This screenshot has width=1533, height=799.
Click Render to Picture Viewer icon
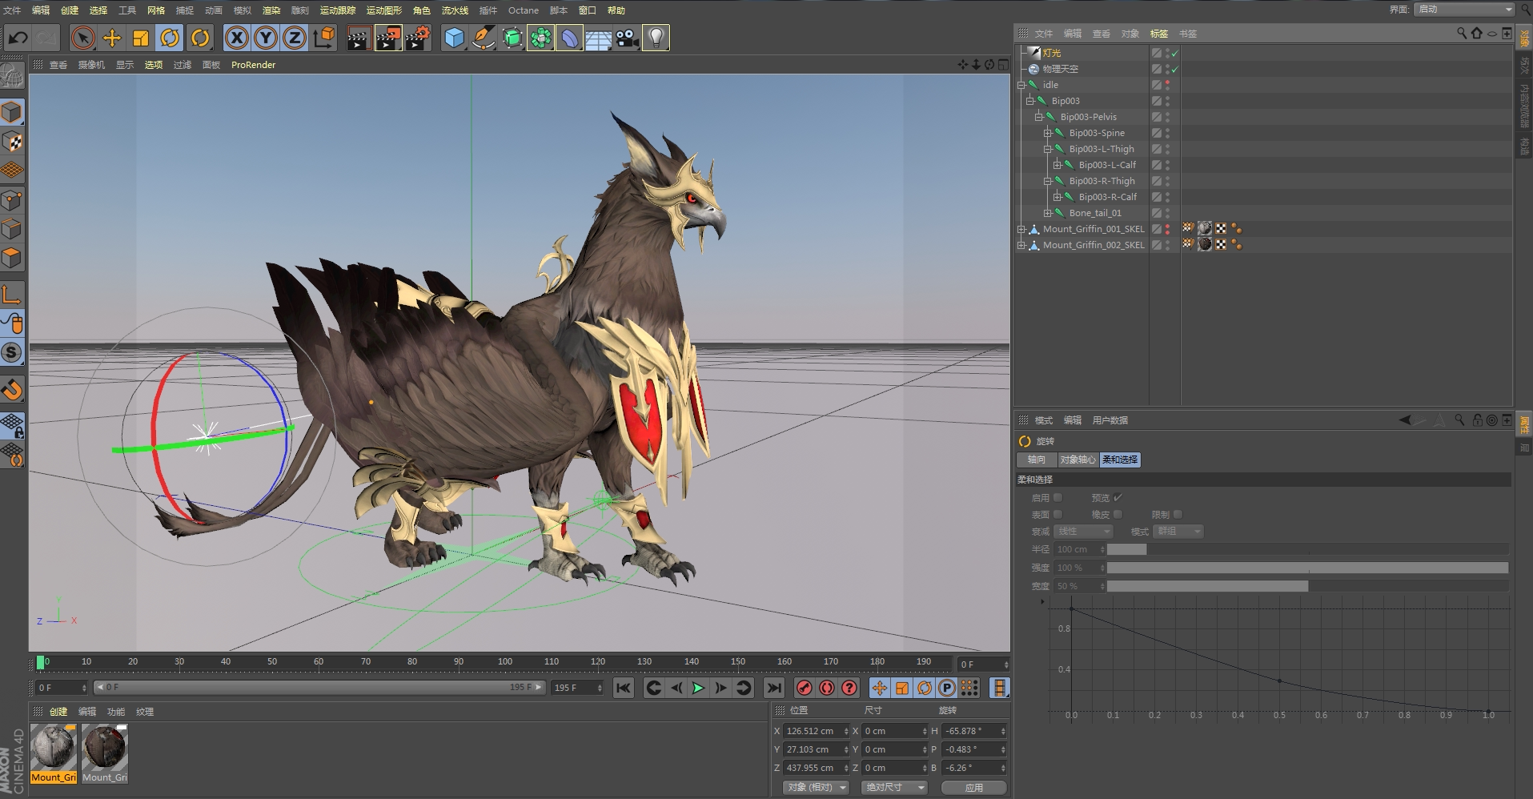[x=387, y=38]
